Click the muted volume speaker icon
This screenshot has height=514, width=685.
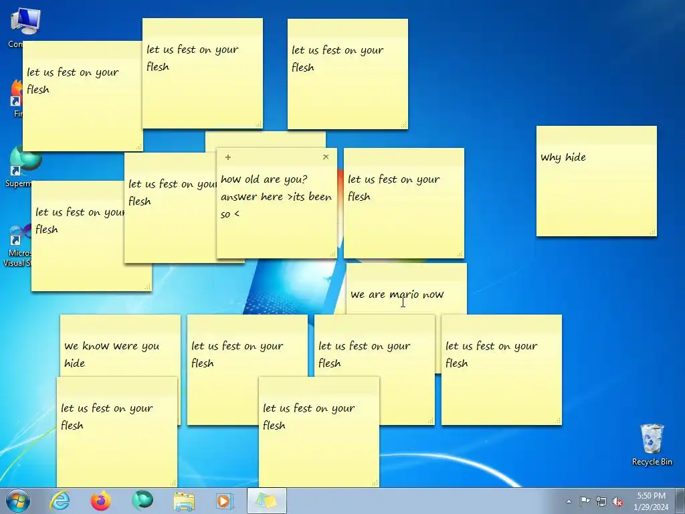pos(617,501)
